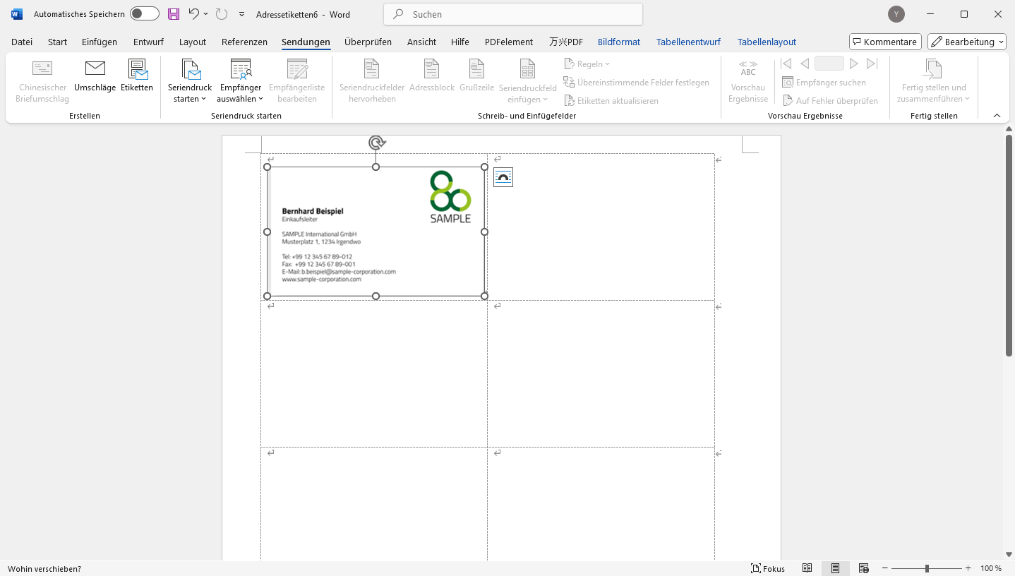Go to next record arrow icon
Screen dimensions: 1015x576
(853, 64)
